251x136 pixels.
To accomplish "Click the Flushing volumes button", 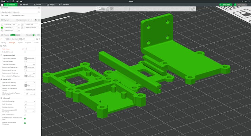I will pyautogui.click(x=21, y=20).
